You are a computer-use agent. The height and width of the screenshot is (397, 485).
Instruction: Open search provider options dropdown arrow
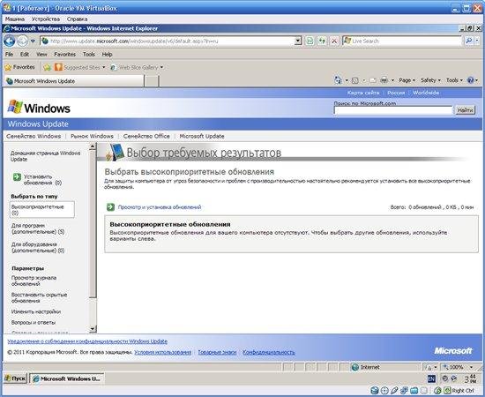[x=478, y=41]
